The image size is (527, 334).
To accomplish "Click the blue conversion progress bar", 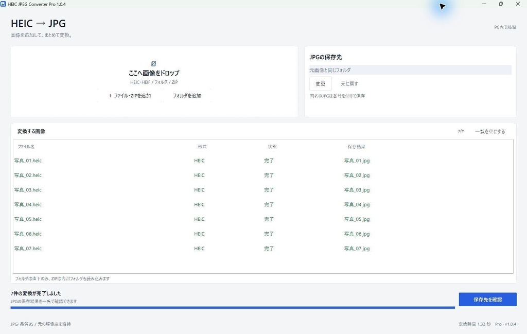I will pyautogui.click(x=233, y=307).
